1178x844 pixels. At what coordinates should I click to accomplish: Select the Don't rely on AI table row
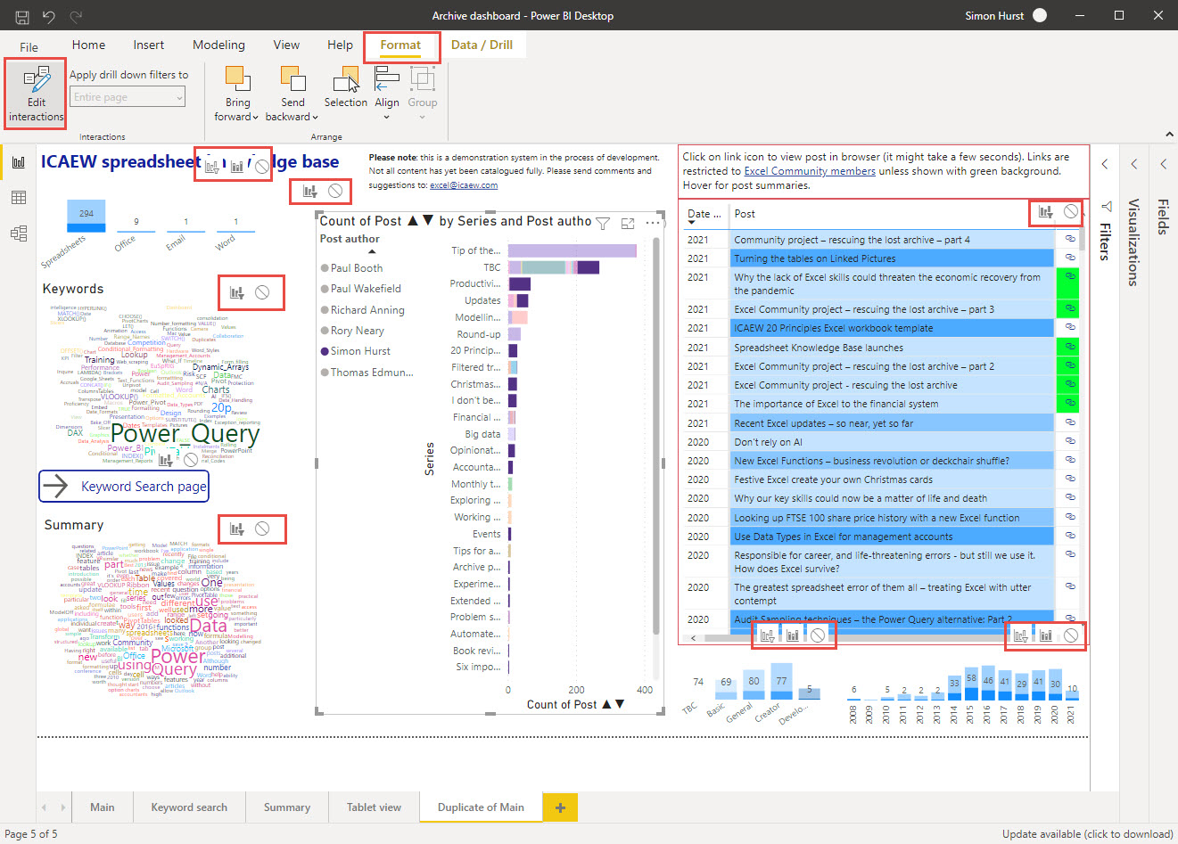[768, 442]
